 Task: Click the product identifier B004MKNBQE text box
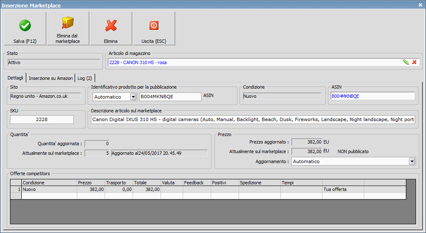point(170,97)
